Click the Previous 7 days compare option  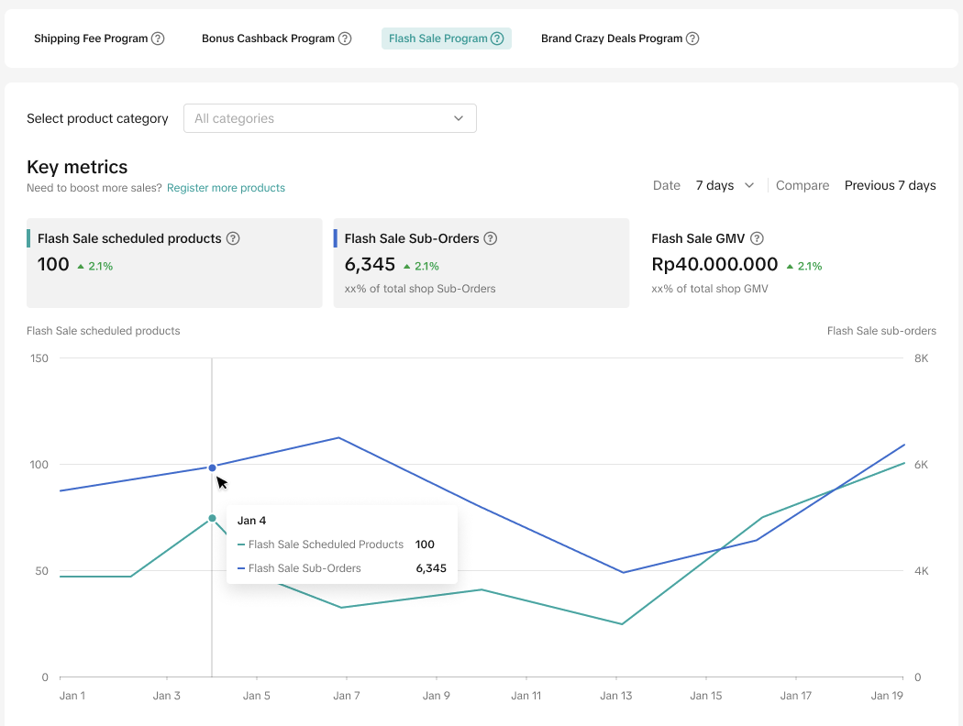890,185
